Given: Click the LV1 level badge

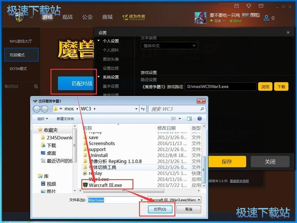Looking at the screenshot, I should (x=255, y=15).
